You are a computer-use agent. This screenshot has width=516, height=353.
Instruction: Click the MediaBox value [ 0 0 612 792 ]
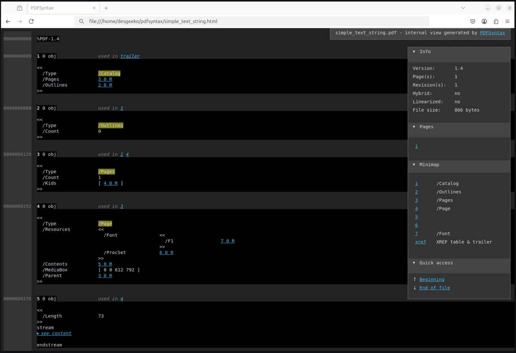point(119,270)
